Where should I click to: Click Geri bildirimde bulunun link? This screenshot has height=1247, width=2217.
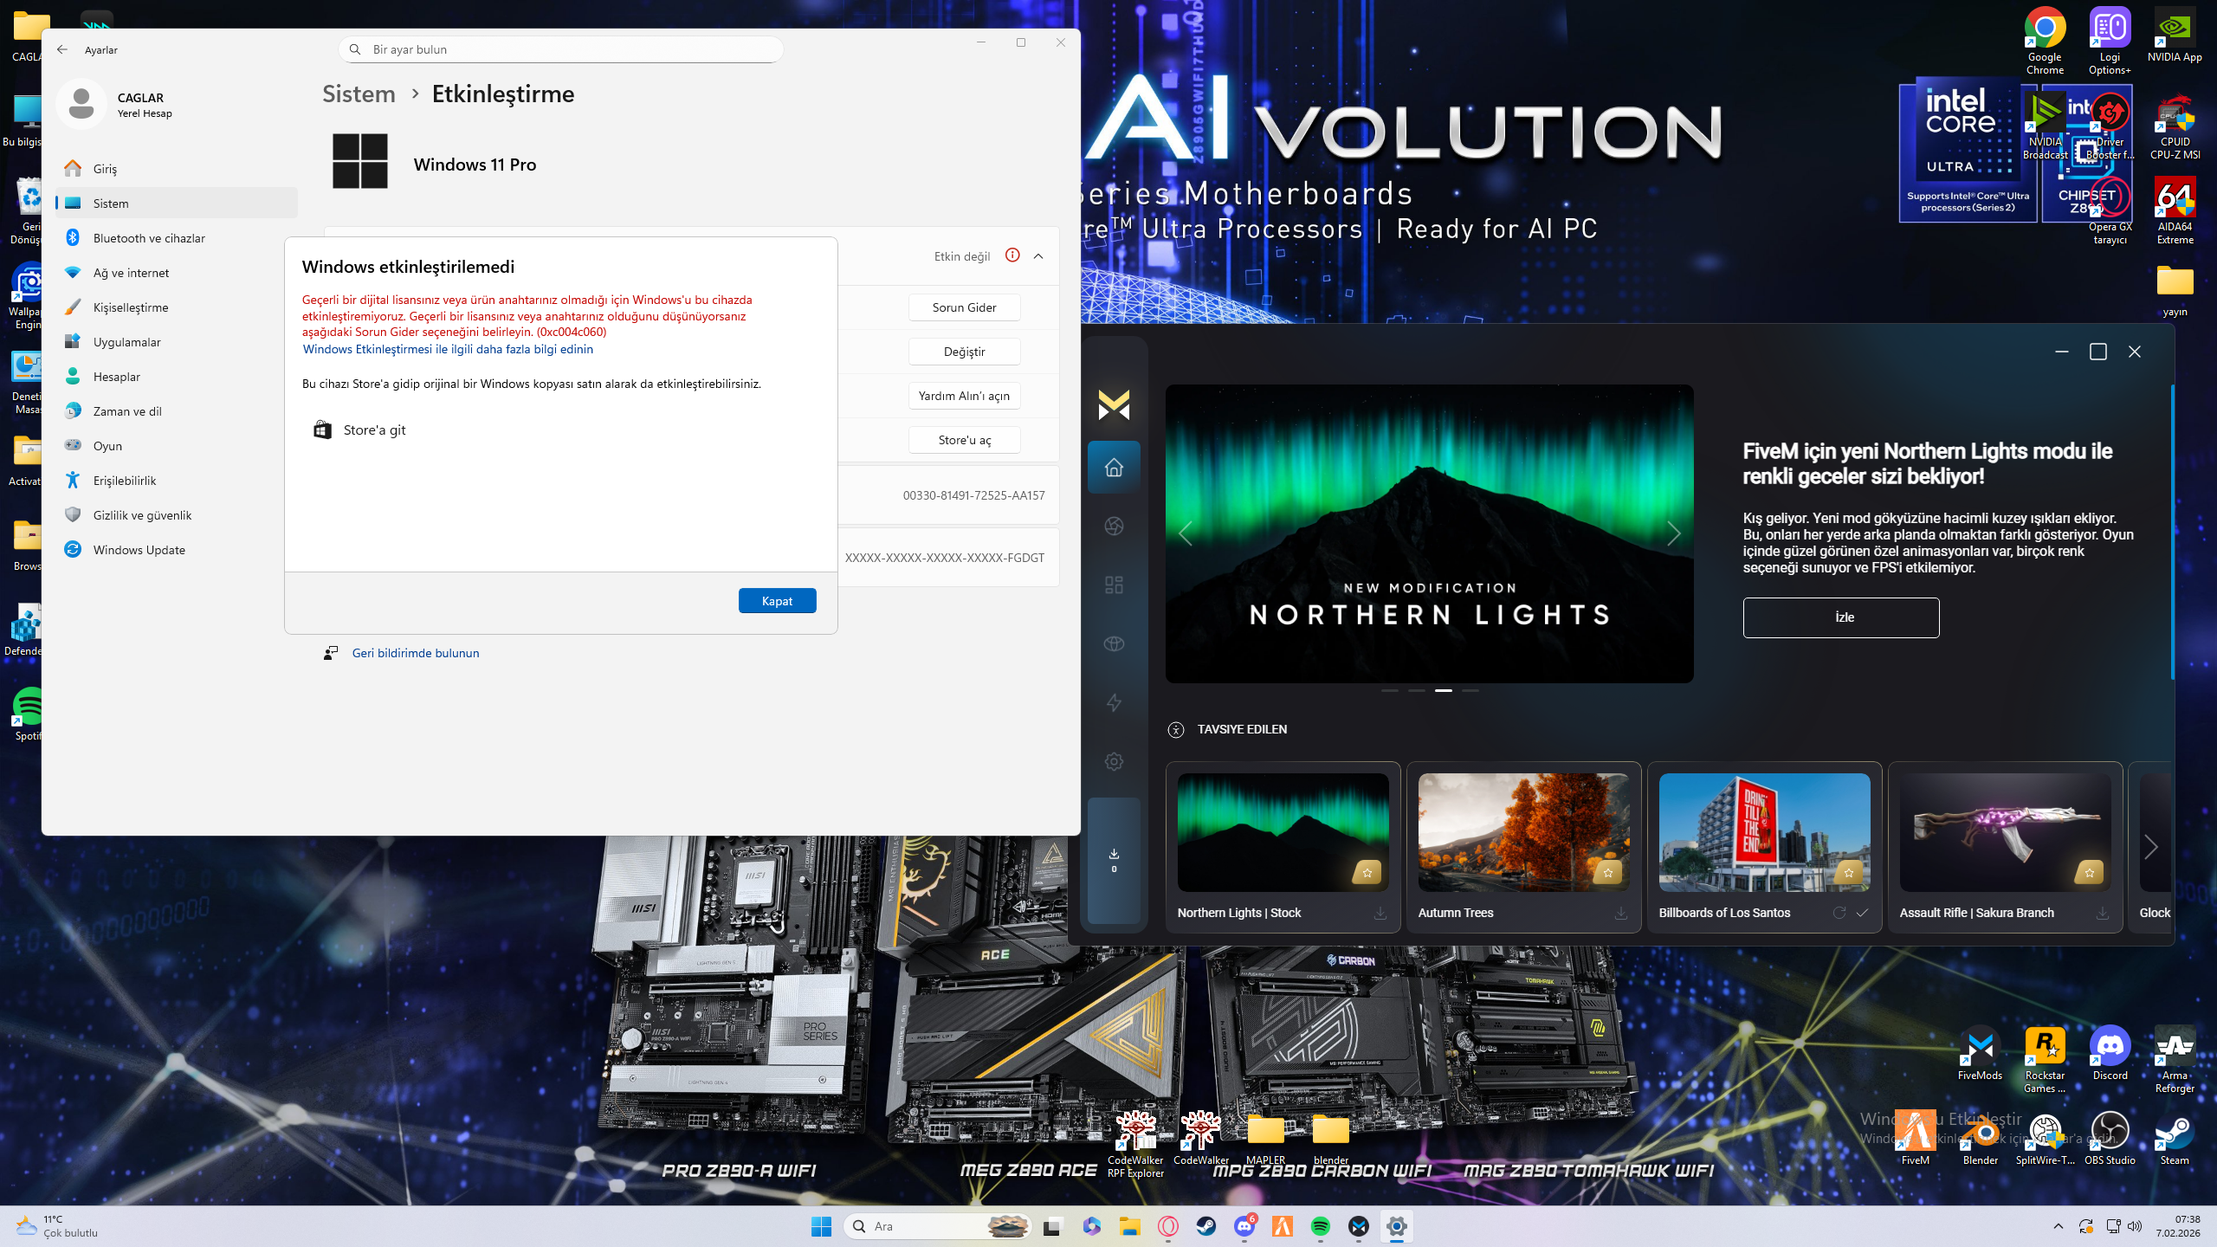click(416, 653)
